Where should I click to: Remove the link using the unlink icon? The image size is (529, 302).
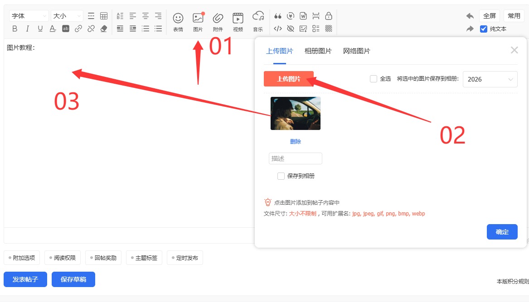pos(91,29)
